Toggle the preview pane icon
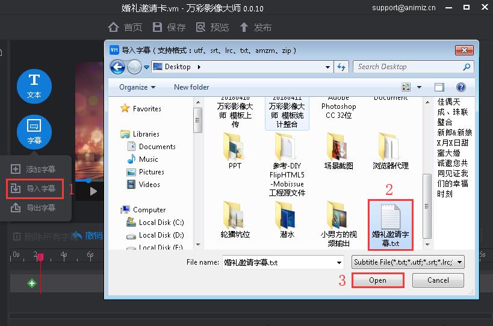 [439, 87]
